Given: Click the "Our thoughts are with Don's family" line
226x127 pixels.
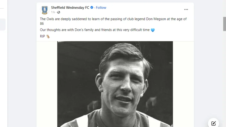Looking at the screenshot, I should (x=95, y=30).
